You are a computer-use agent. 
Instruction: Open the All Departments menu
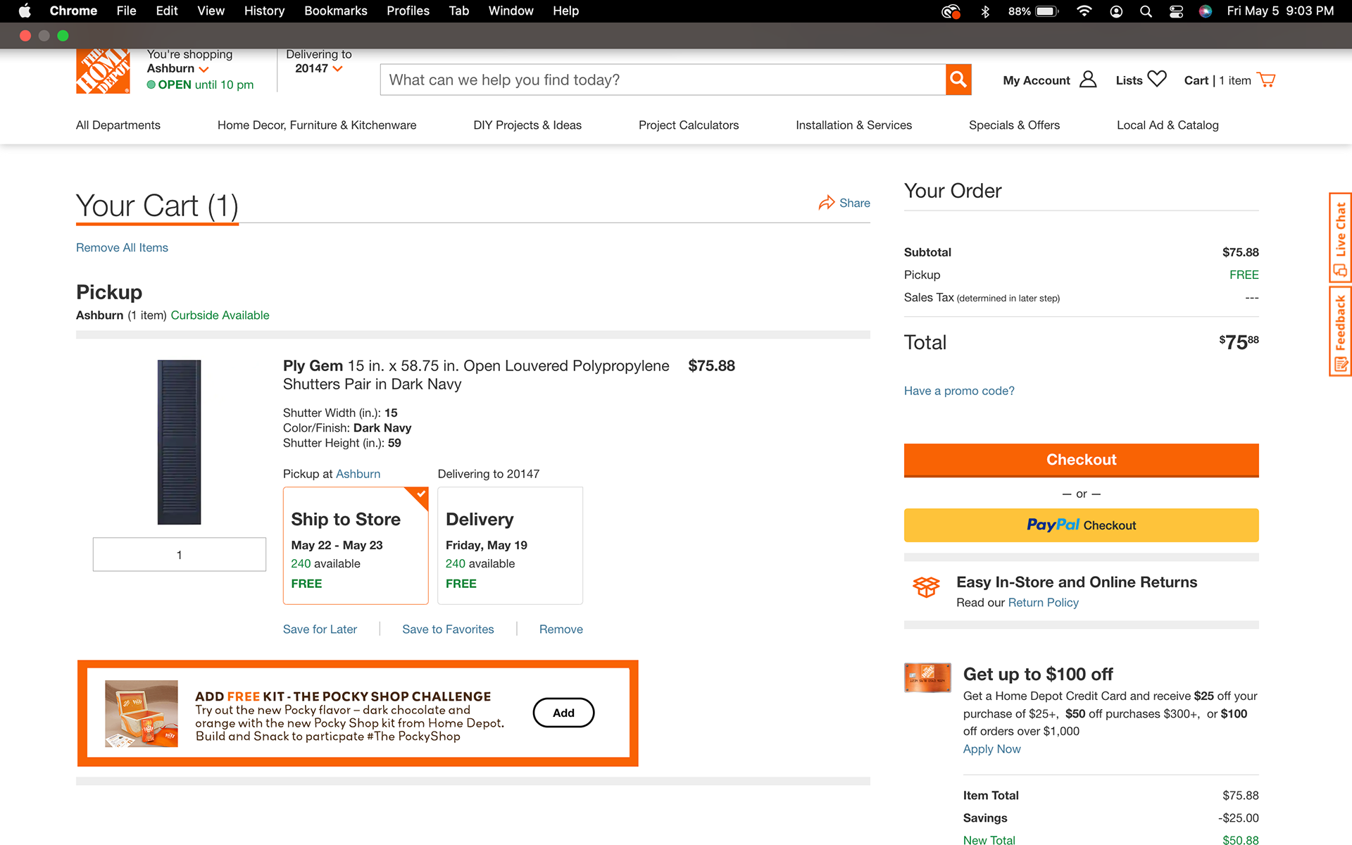[118, 125]
